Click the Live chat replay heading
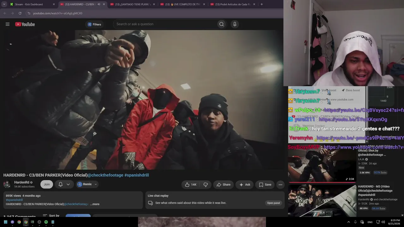The image size is (404, 227). pyautogui.click(x=158, y=196)
